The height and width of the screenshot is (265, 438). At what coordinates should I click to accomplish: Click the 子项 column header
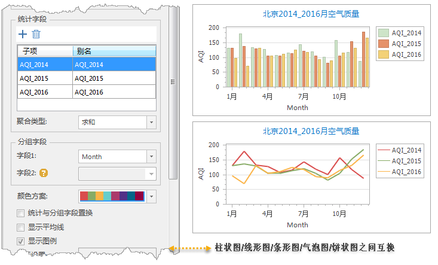[45, 51]
